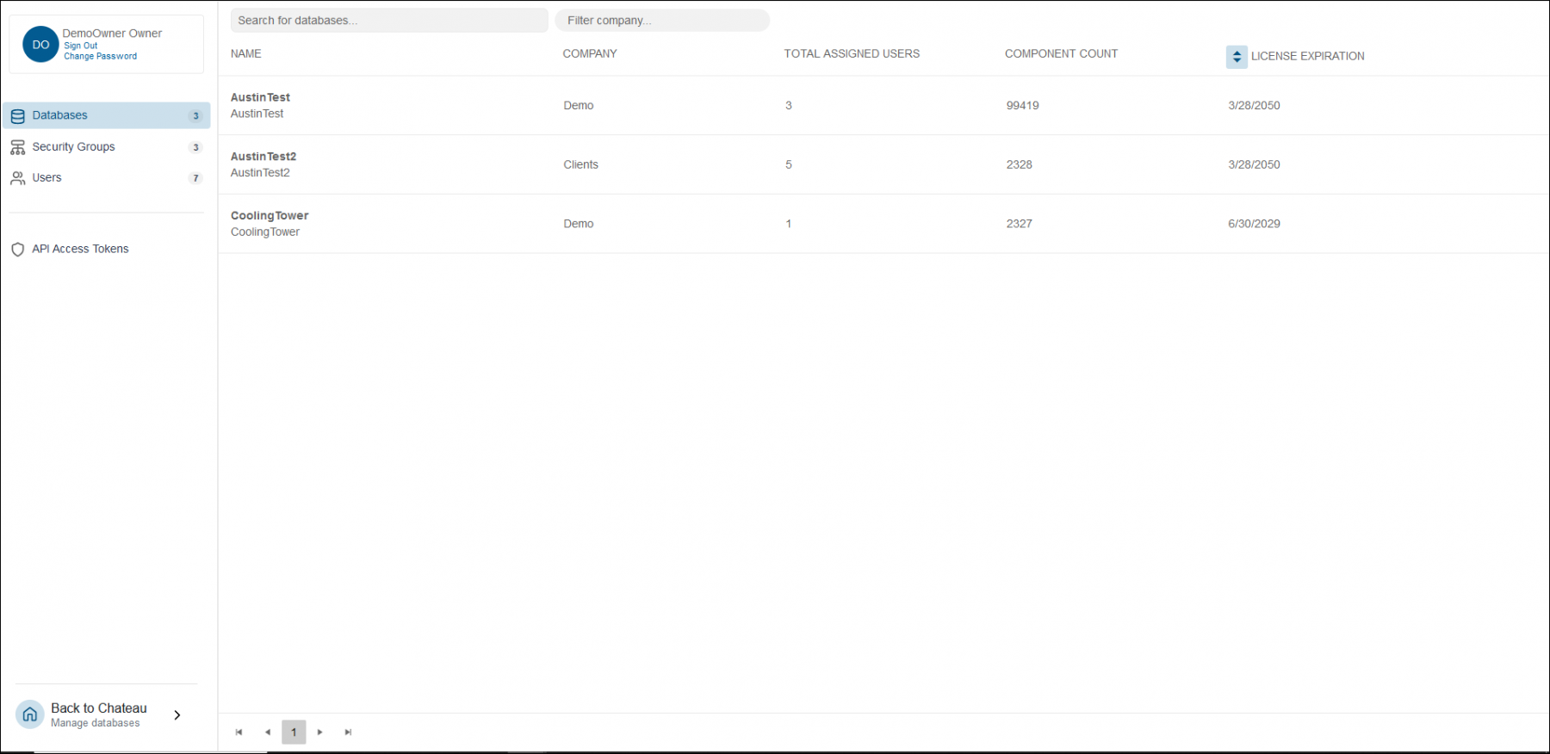Click the Users people icon
The height and width of the screenshot is (754, 1550).
[17, 178]
